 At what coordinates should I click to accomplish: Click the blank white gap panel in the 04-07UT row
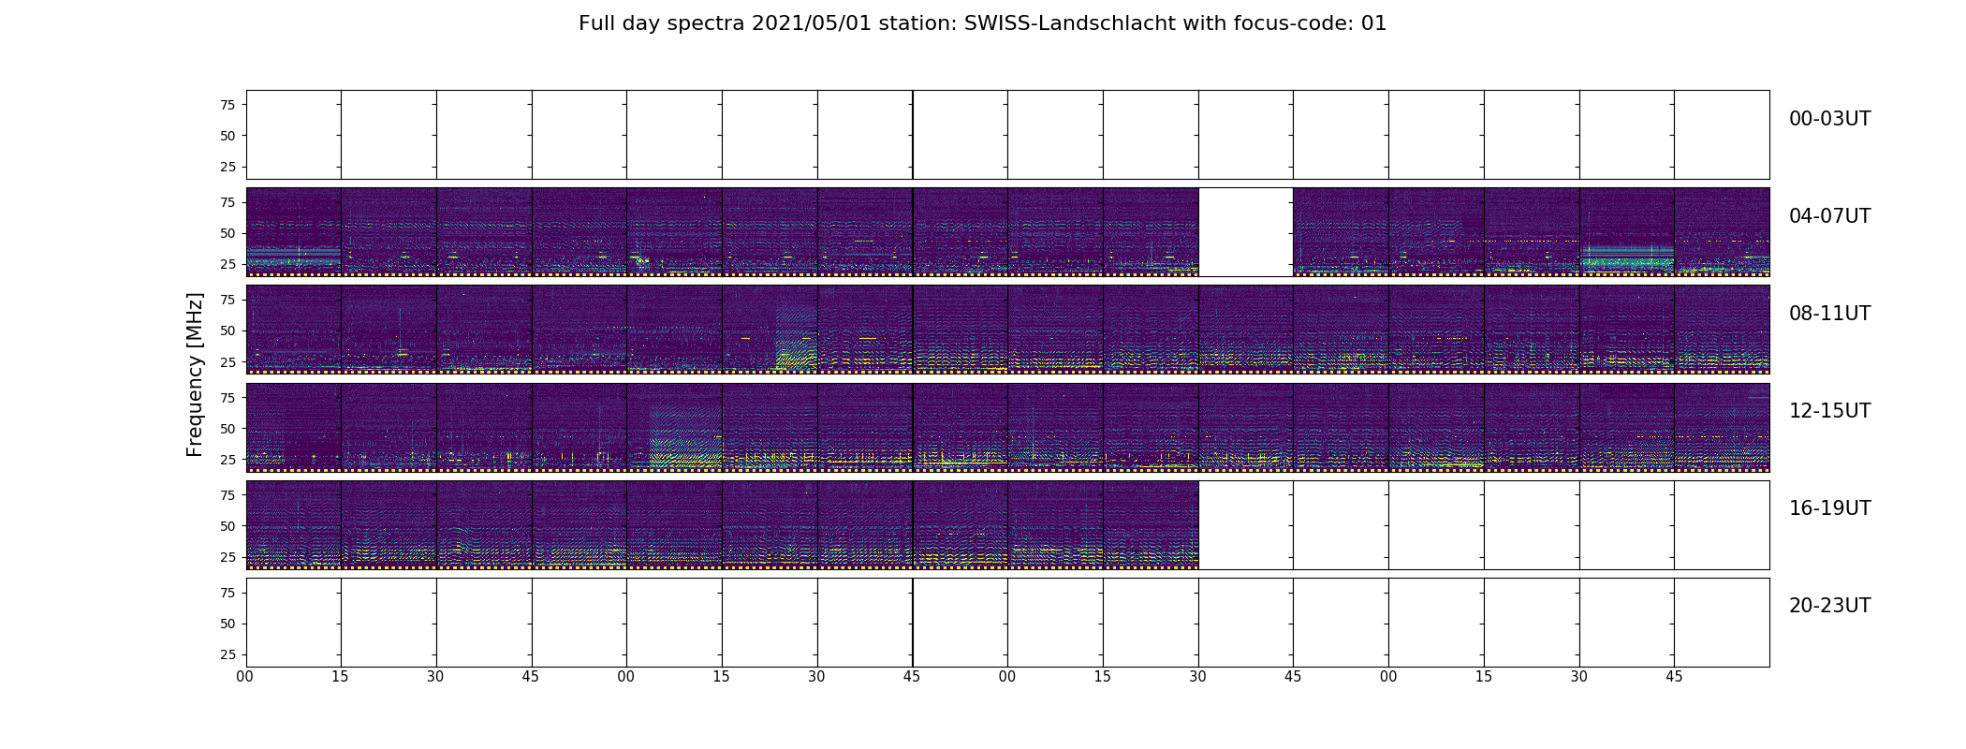pos(1246,232)
